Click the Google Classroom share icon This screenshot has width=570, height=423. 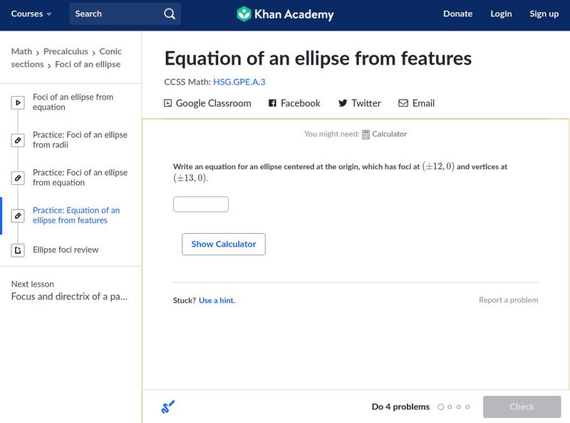tap(168, 103)
